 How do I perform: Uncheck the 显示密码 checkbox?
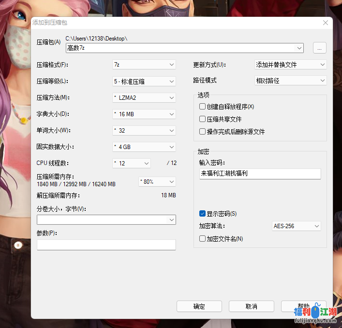[203, 214]
